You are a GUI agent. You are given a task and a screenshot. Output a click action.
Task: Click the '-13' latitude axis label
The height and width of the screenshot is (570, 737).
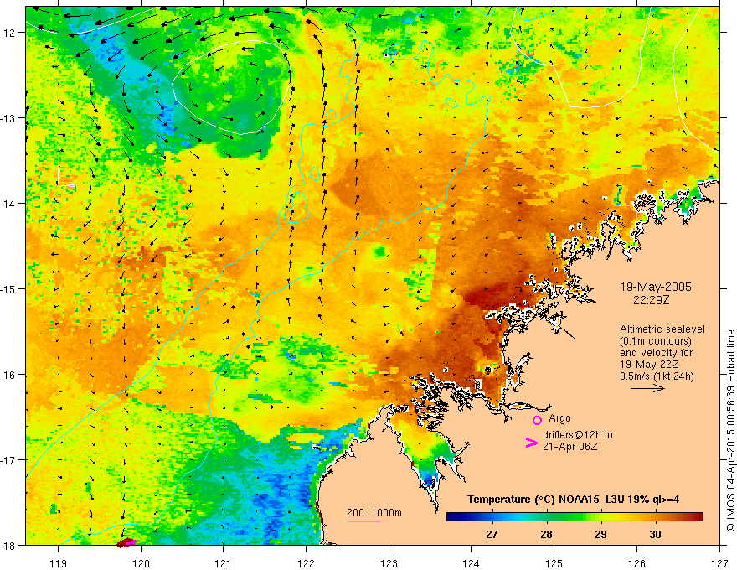point(9,118)
